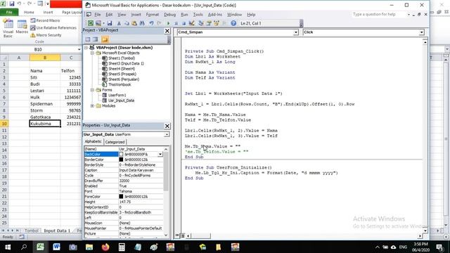
Task: Open Word from the taskbar
Action: (56, 247)
